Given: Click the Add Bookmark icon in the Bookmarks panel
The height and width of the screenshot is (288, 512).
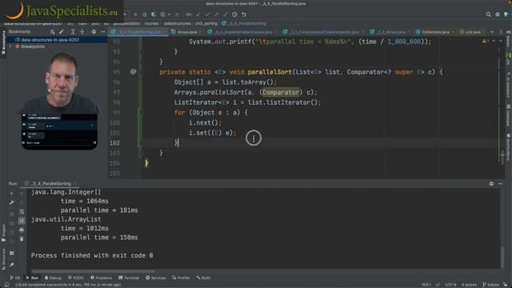Looking at the screenshot, I should (x=53, y=32).
